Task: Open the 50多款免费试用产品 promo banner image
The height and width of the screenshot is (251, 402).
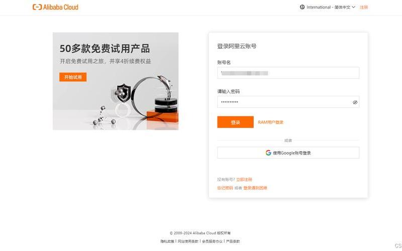Action: (116, 81)
